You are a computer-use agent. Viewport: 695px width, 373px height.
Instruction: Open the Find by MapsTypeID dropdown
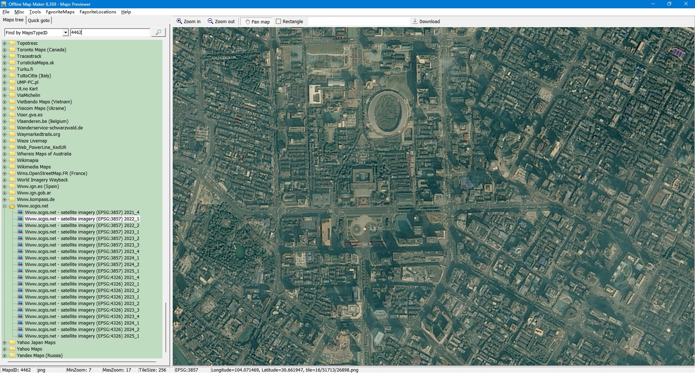(66, 33)
